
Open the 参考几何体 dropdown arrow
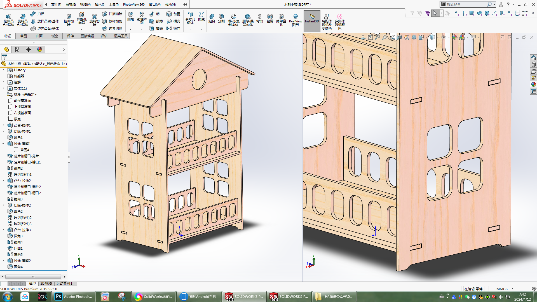[190, 29]
